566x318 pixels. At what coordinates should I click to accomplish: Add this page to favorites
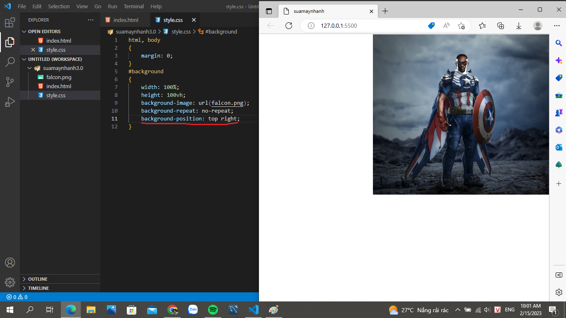461,26
